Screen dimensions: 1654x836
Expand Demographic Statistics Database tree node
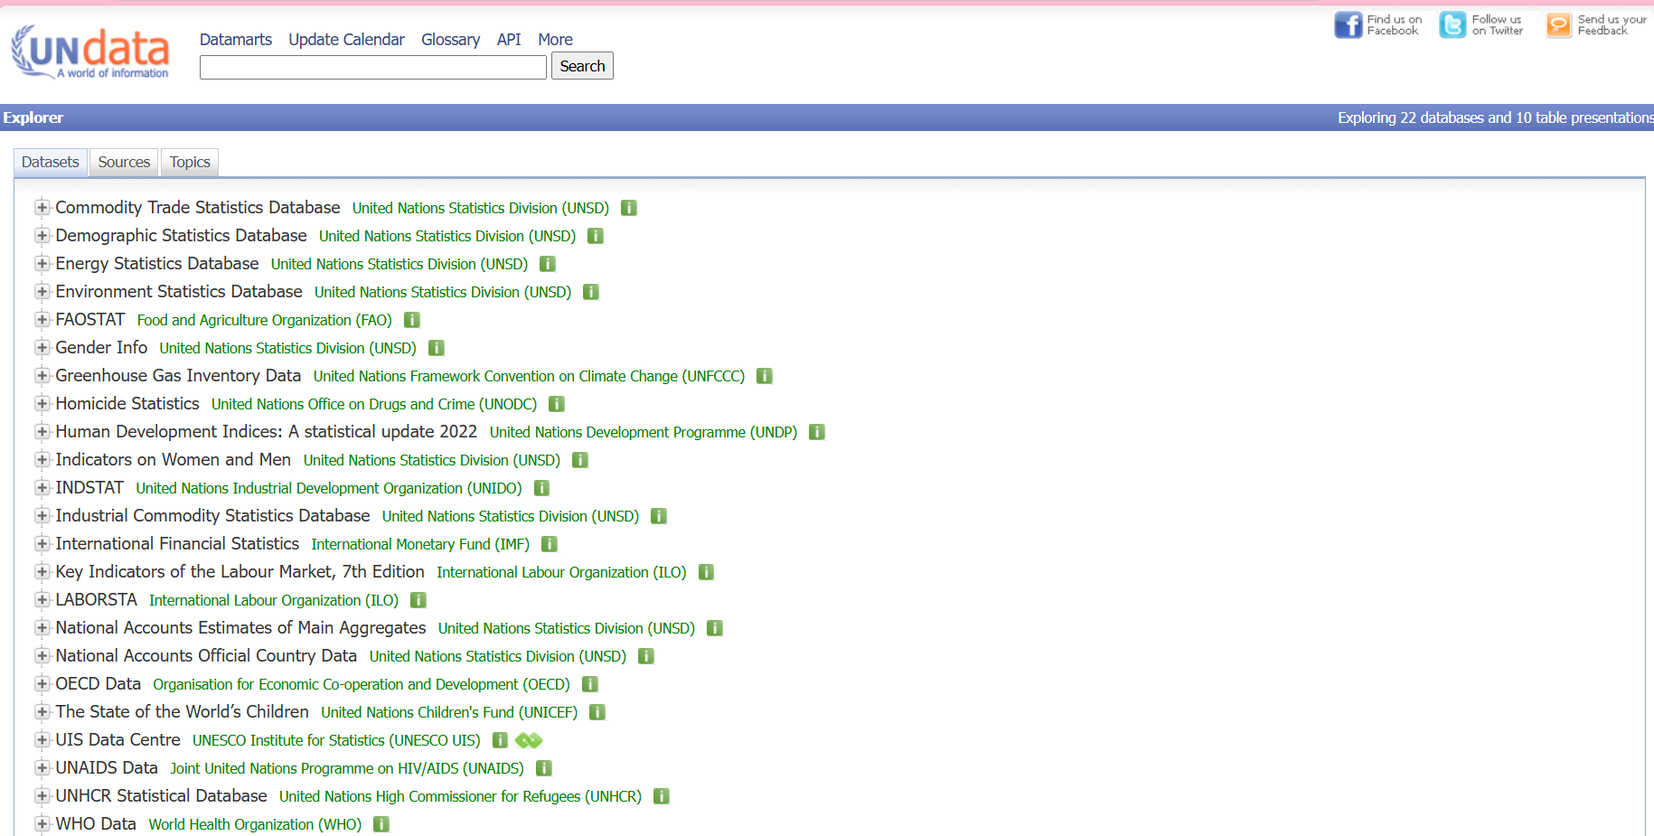pos(42,235)
